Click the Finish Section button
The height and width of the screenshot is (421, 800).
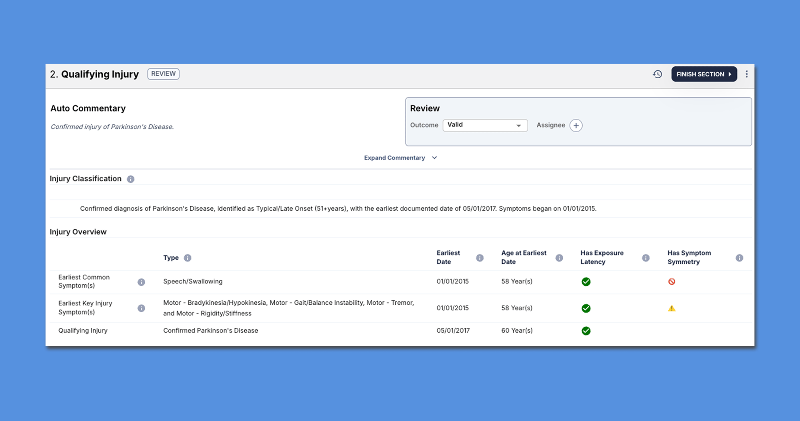point(704,74)
